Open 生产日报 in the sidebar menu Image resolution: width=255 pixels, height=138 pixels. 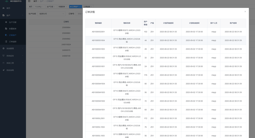tap(13, 22)
